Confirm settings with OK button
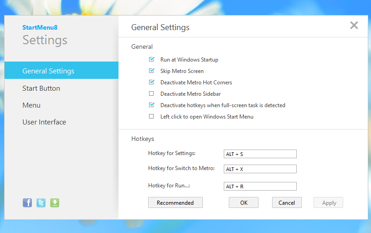Viewport: 371px width, 233px height. click(x=243, y=203)
